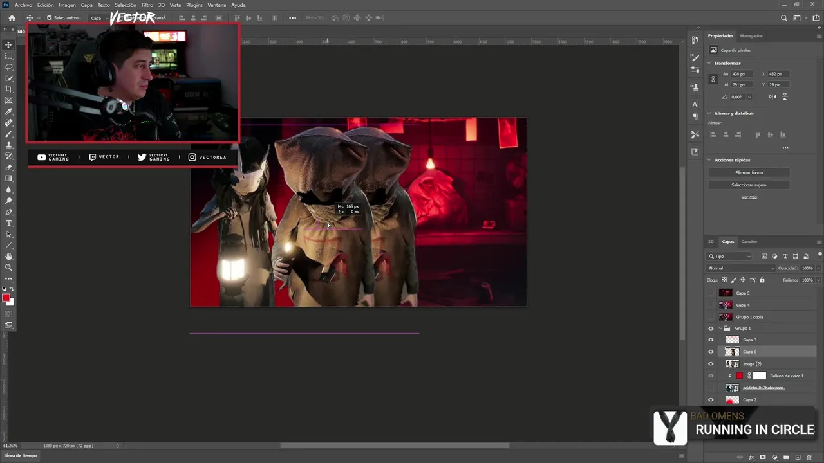
Task: Open more align options ellipsis
Action: (785, 148)
